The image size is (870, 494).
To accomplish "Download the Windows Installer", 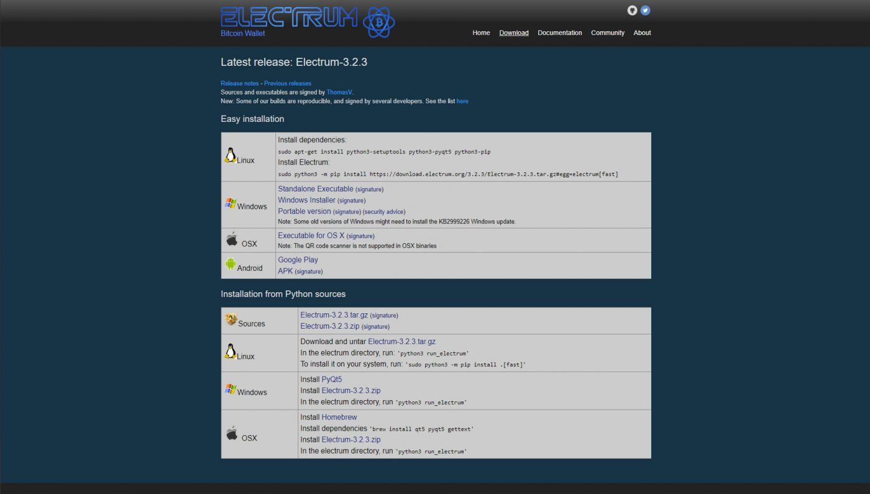I will [306, 200].
